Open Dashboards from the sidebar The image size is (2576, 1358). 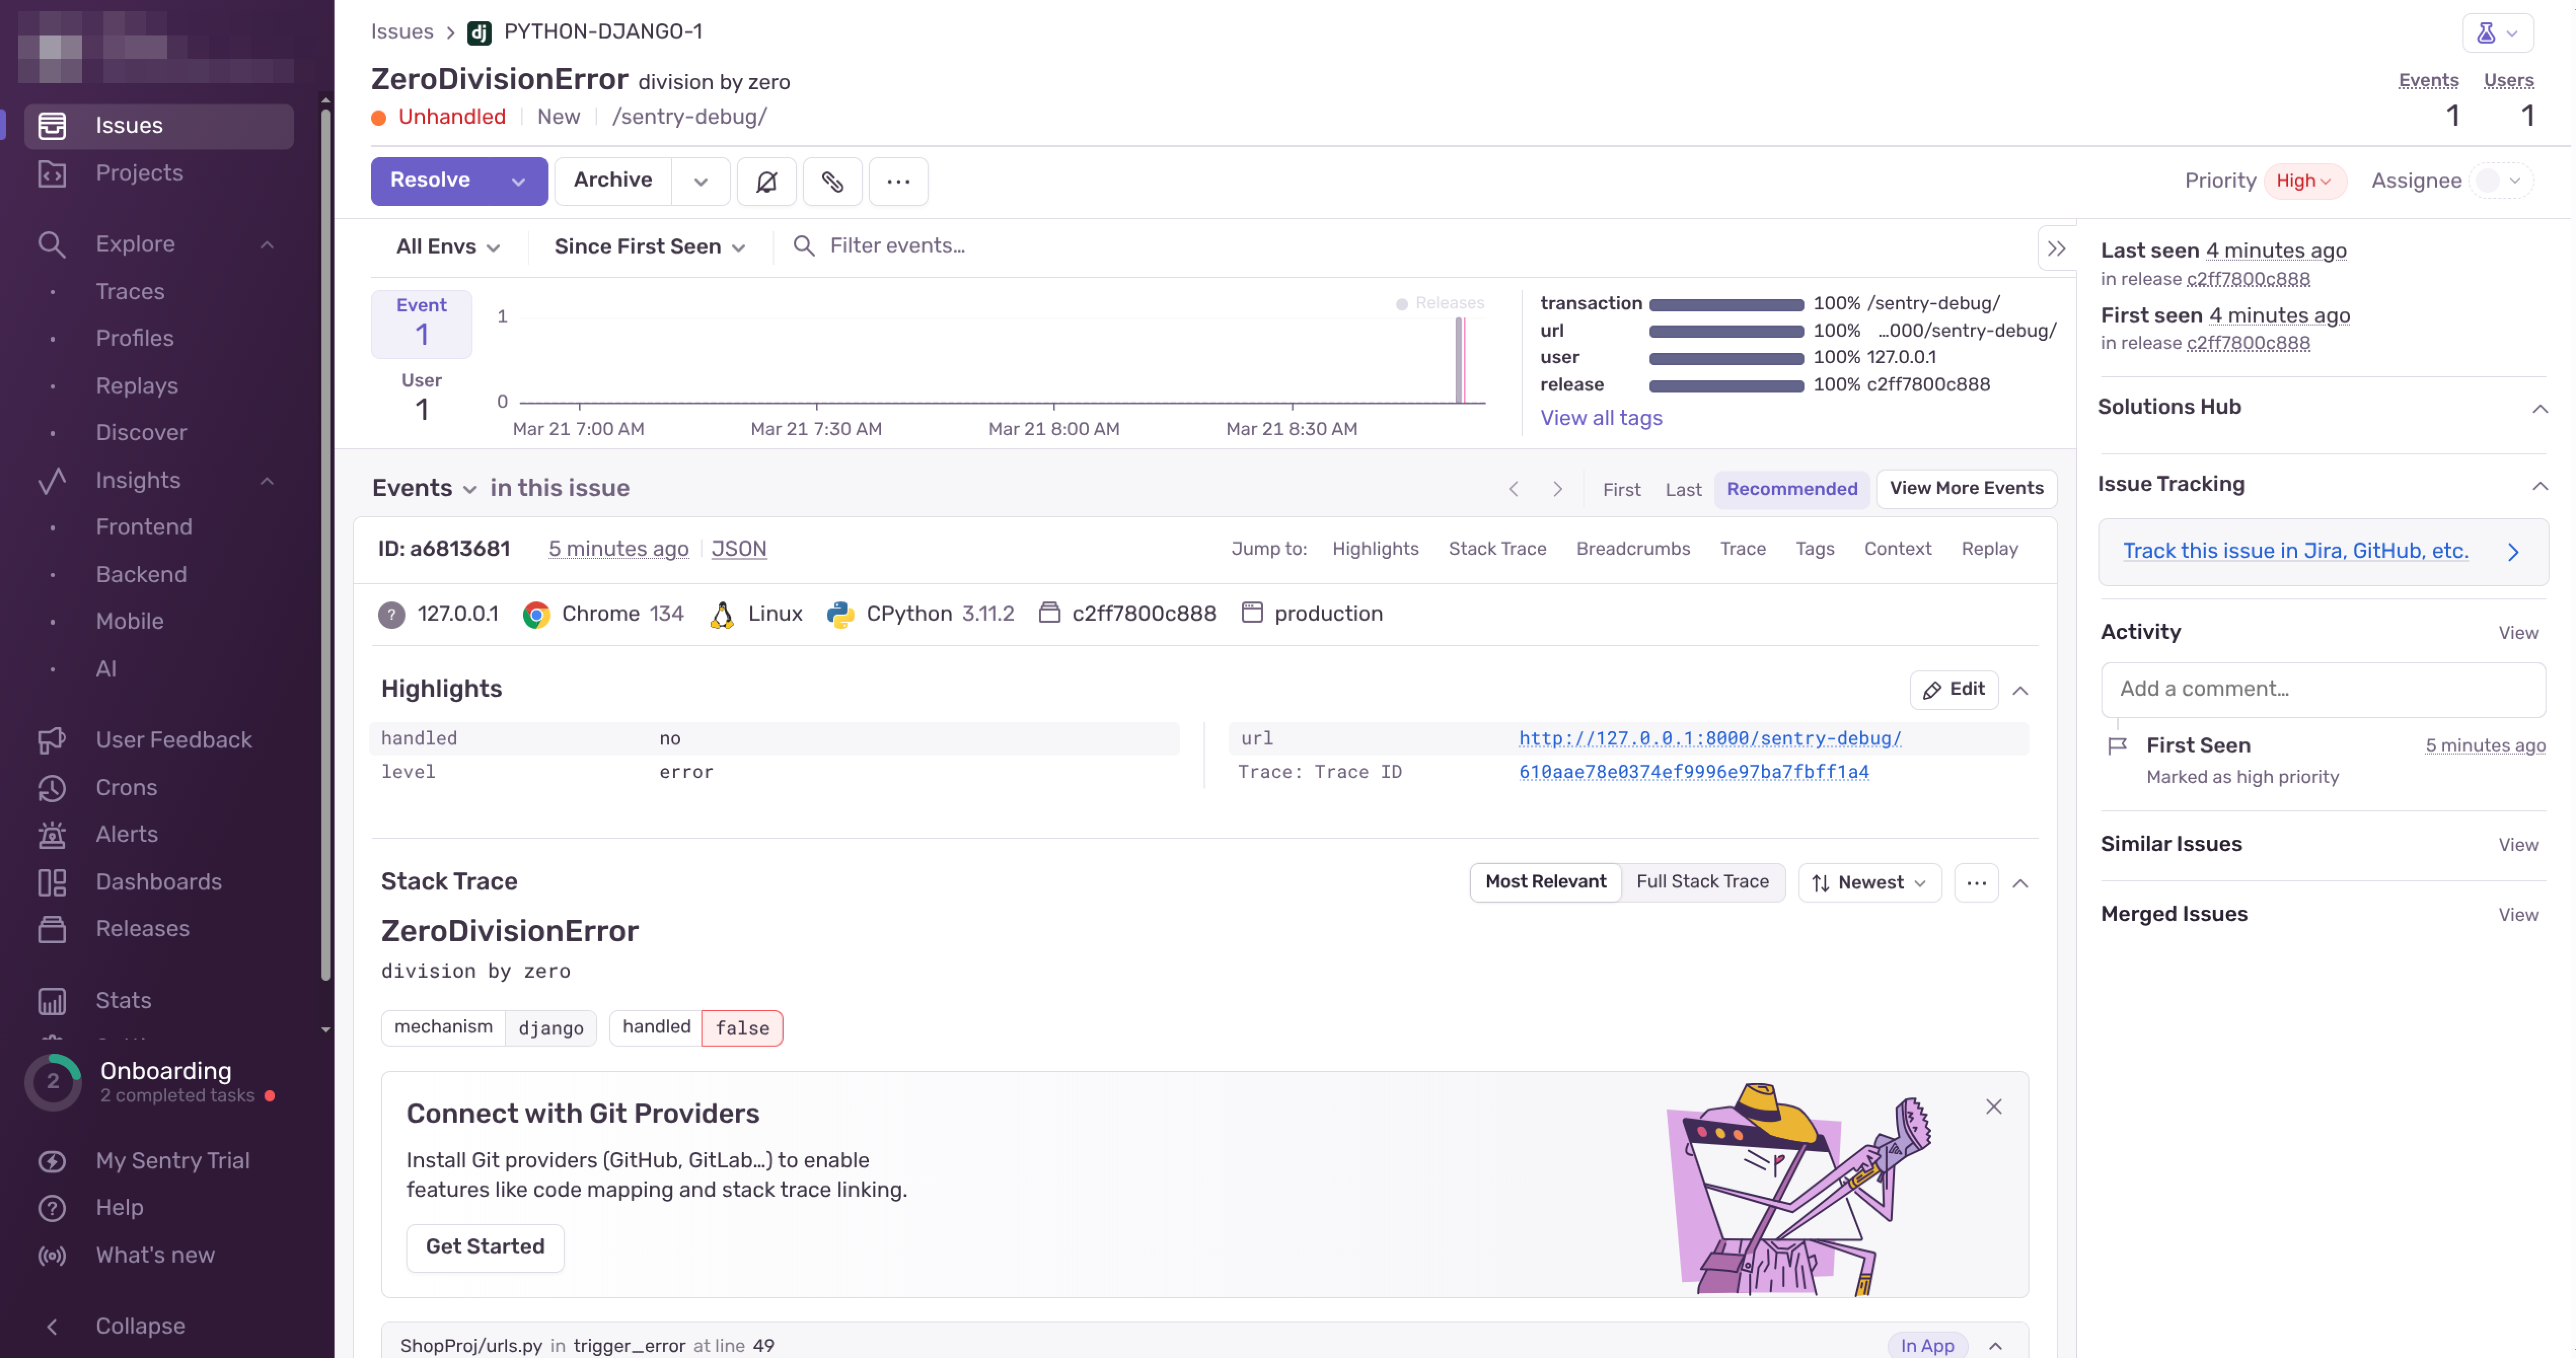tap(158, 882)
